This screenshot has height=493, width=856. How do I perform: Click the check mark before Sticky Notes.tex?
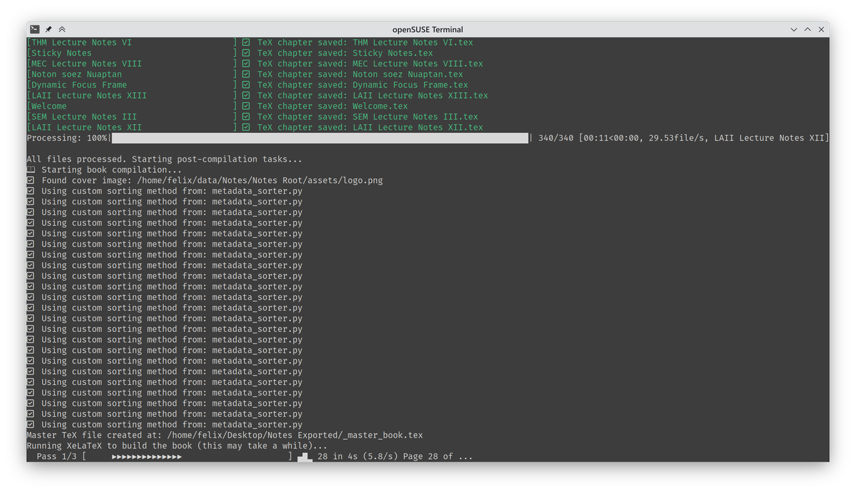246,53
